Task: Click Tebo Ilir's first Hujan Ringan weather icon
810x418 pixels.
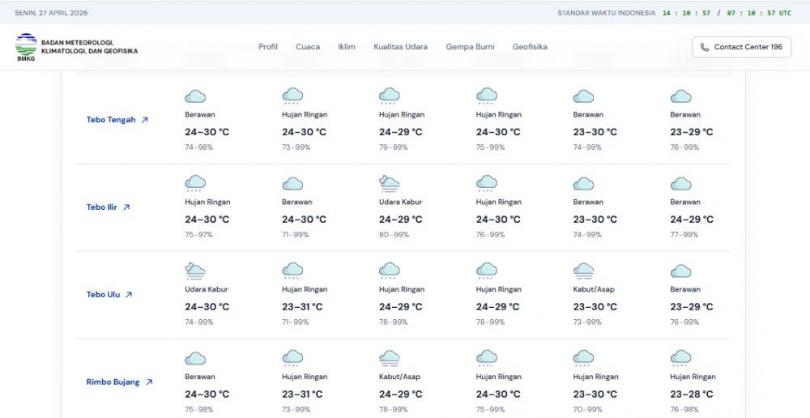Action: (x=195, y=183)
